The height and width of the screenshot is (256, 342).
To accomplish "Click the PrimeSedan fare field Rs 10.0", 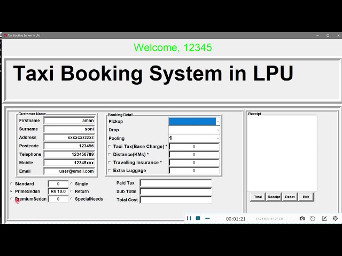I will [58, 191].
